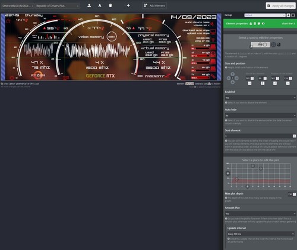Click the move up arrow in position pad

click(232, 74)
